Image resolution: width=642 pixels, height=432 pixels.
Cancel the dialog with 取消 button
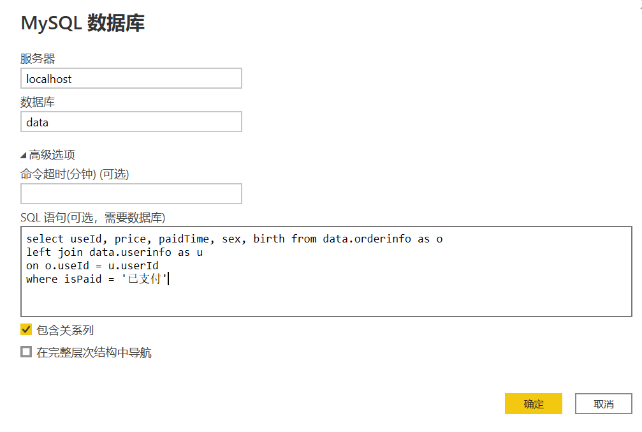pyautogui.click(x=604, y=404)
